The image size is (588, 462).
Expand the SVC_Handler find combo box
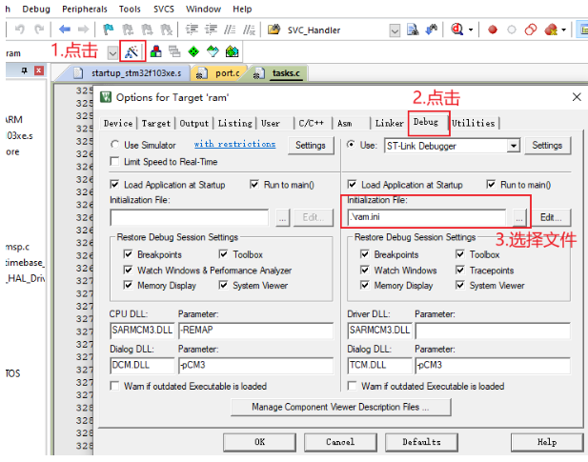(x=395, y=30)
